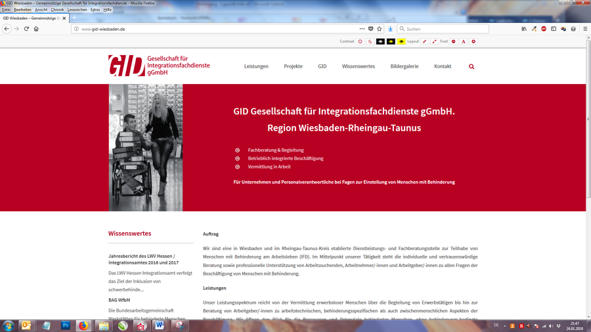Screen dimensions: 591x332
Task: Open the Bearbeiten menu
Action: pos(22,10)
